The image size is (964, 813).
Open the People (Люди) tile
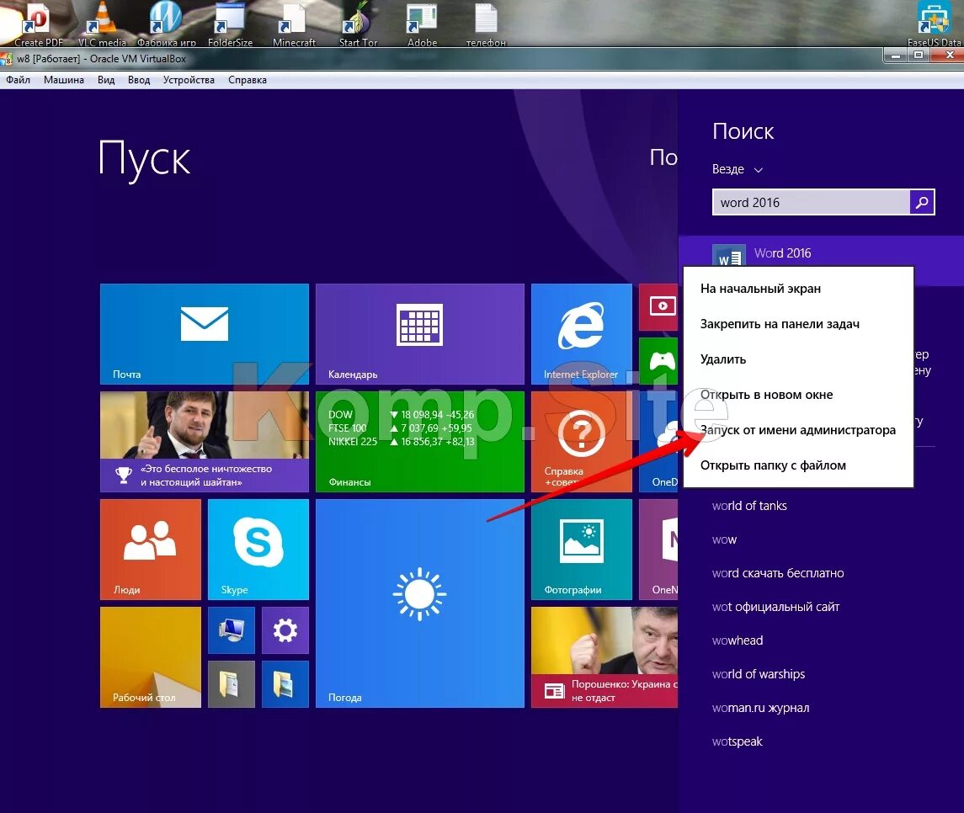(x=151, y=550)
